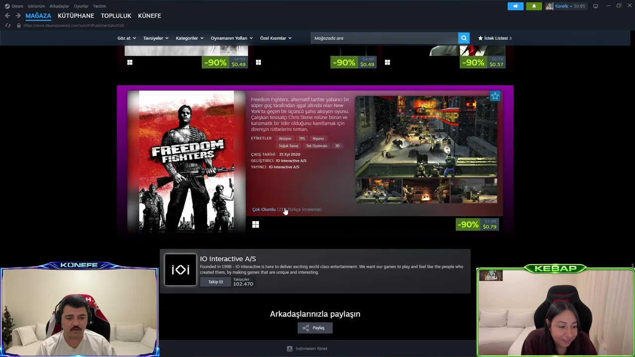Click the monitor icon for Big Picture mode
Screen dimensions: 635x357
(595, 6)
